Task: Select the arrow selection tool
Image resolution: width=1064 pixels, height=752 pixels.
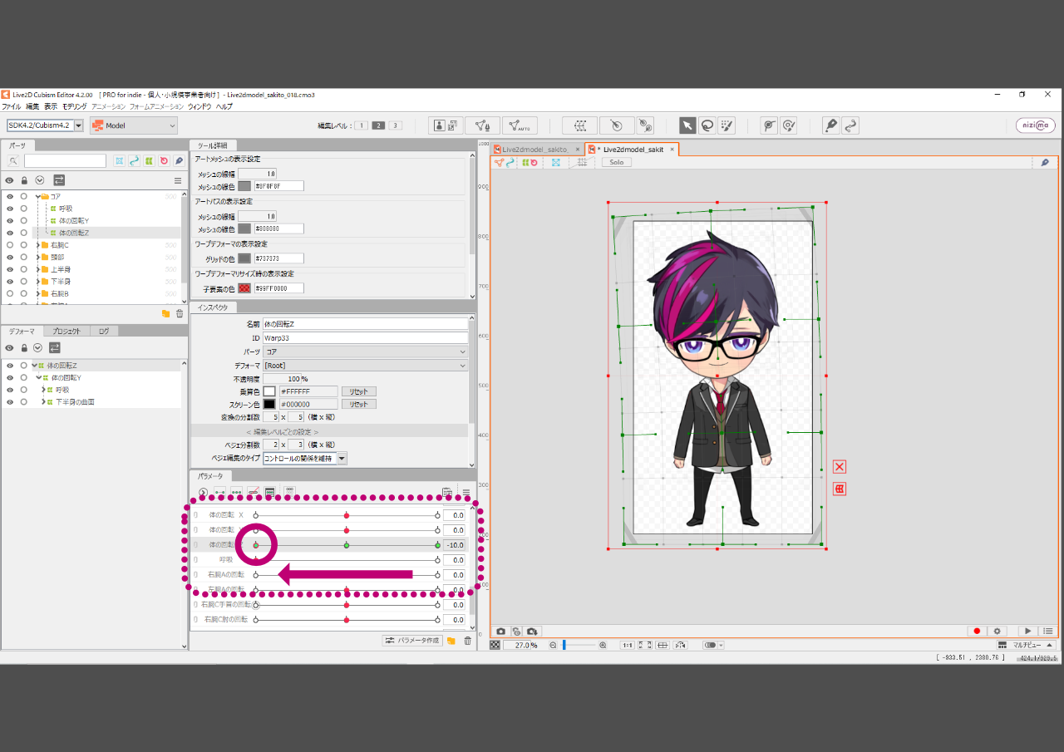Action: [687, 125]
